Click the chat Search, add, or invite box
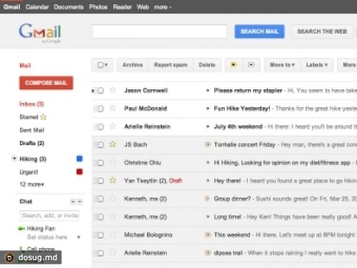 50,216
